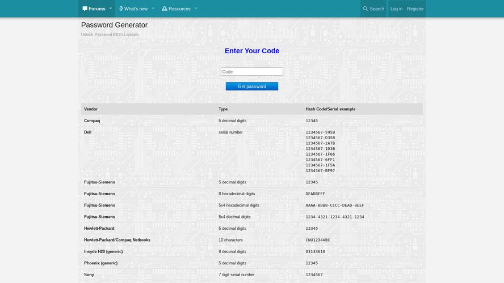
Task: Select 'Unlock Password BIOS Laptops' subtitle
Action: click(x=110, y=35)
